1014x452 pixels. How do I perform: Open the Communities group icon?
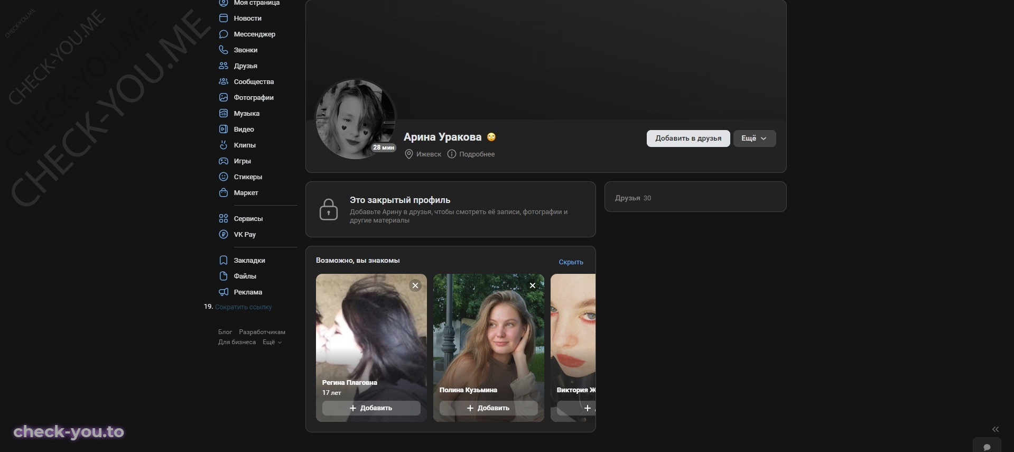[x=224, y=81]
